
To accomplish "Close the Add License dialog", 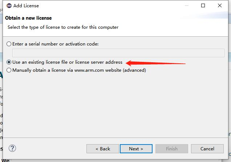I will 220,5.
